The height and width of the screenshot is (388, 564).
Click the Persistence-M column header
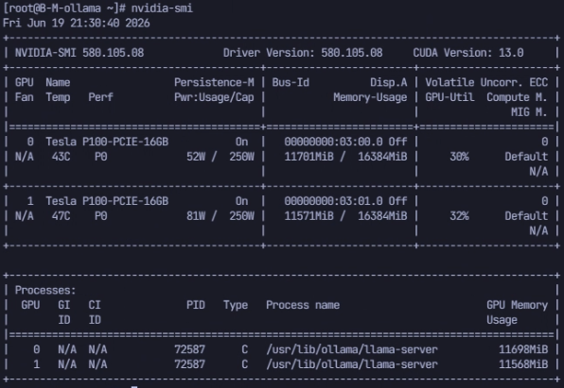point(214,82)
